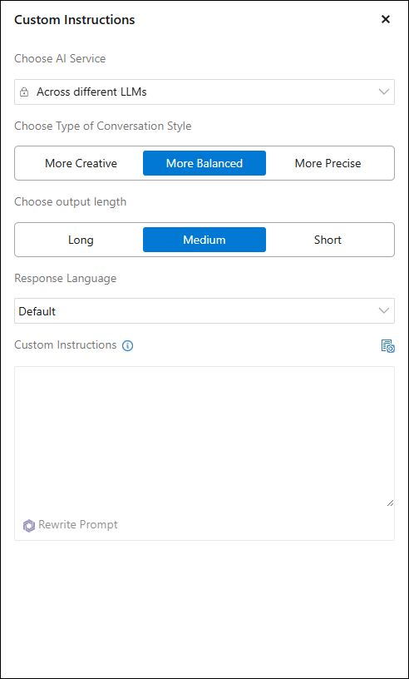The width and height of the screenshot is (409, 679).
Task: Expand the AI Service chevron arrow
Action: 383,92
